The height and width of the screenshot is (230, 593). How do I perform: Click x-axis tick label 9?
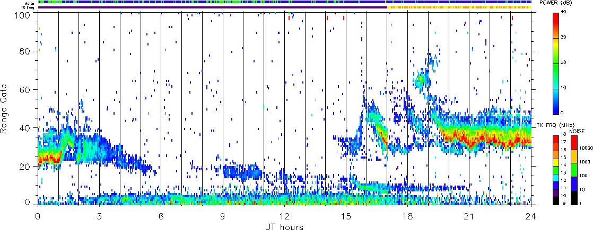click(x=223, y=216)
